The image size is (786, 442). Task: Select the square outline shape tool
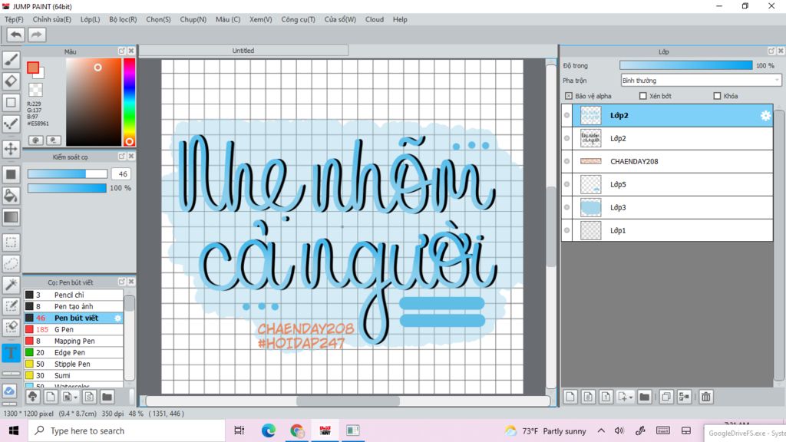click(11, 102)
